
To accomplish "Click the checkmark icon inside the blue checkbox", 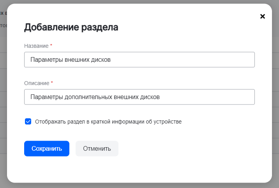I will (x=28, y=122).
